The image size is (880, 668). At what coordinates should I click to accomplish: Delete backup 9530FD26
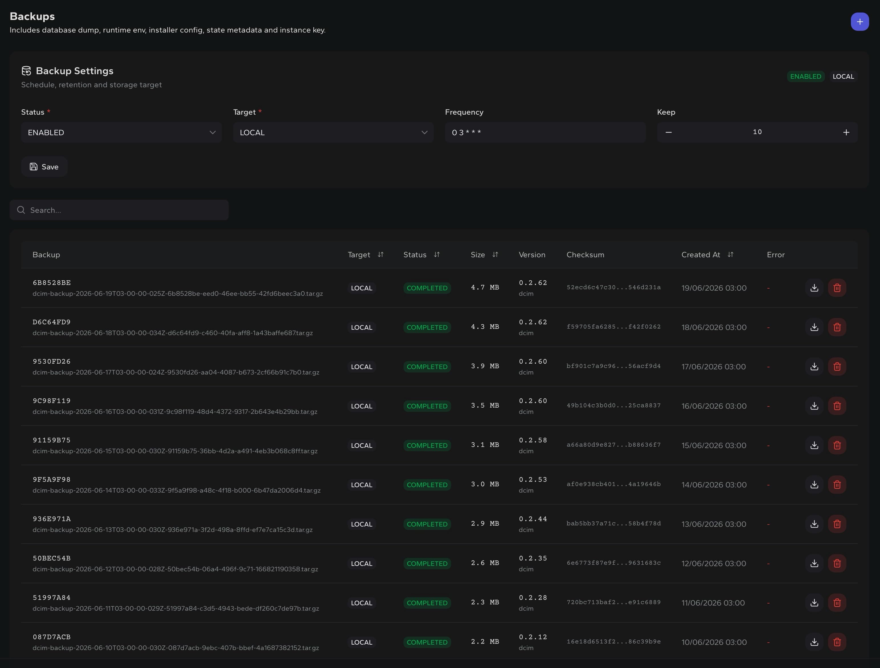pos(837,367)
